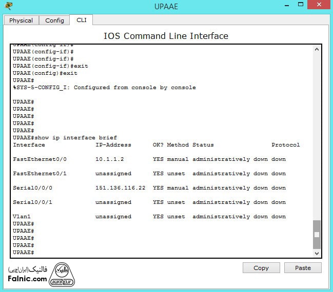Click the terminal scrollbar up arrow
Screen dimensions: 333x292
click(317, 50)
